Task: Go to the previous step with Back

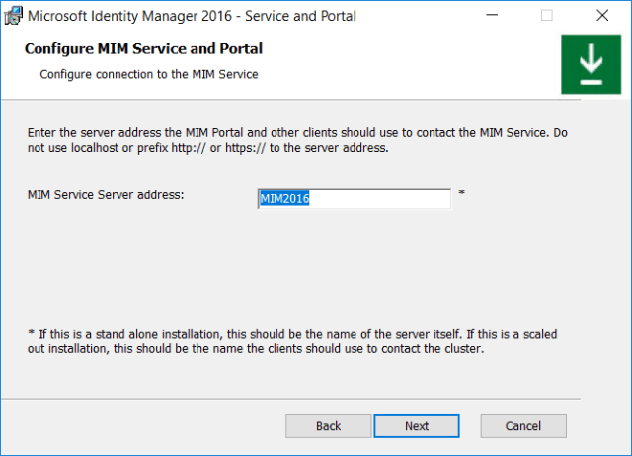Action: [328, 426]
